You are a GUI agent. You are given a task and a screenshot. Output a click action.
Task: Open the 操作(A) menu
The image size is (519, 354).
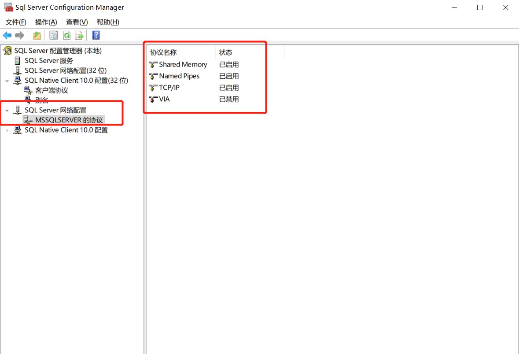pyautogui.click(x=46, y=22)
